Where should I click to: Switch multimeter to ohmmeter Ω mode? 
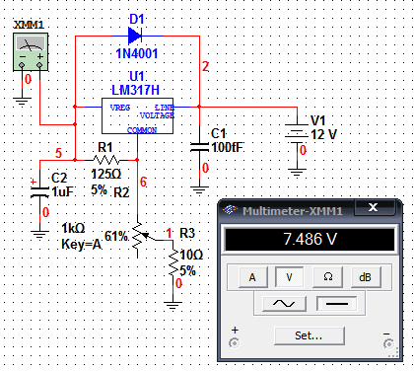327,277
